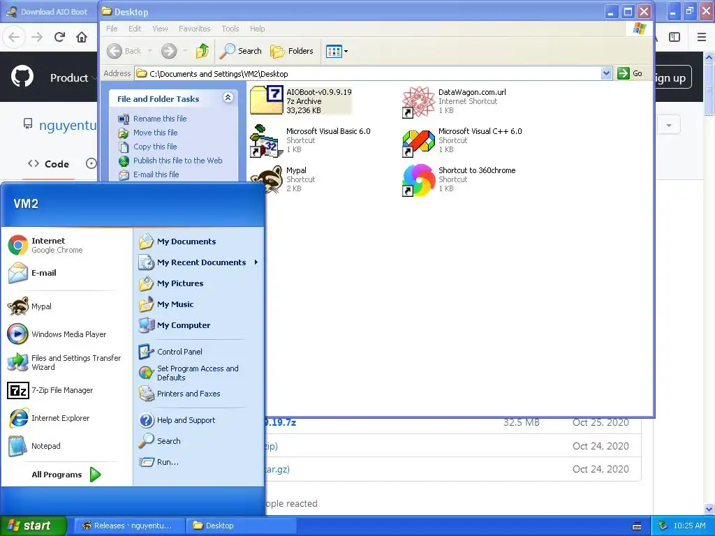715x536 pixels.
Task: Expand the Address bar dropdown
Action: (x=606, y=73)
